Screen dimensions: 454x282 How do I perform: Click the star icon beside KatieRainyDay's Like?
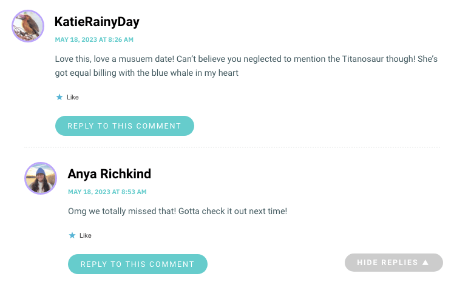[59, 97]
